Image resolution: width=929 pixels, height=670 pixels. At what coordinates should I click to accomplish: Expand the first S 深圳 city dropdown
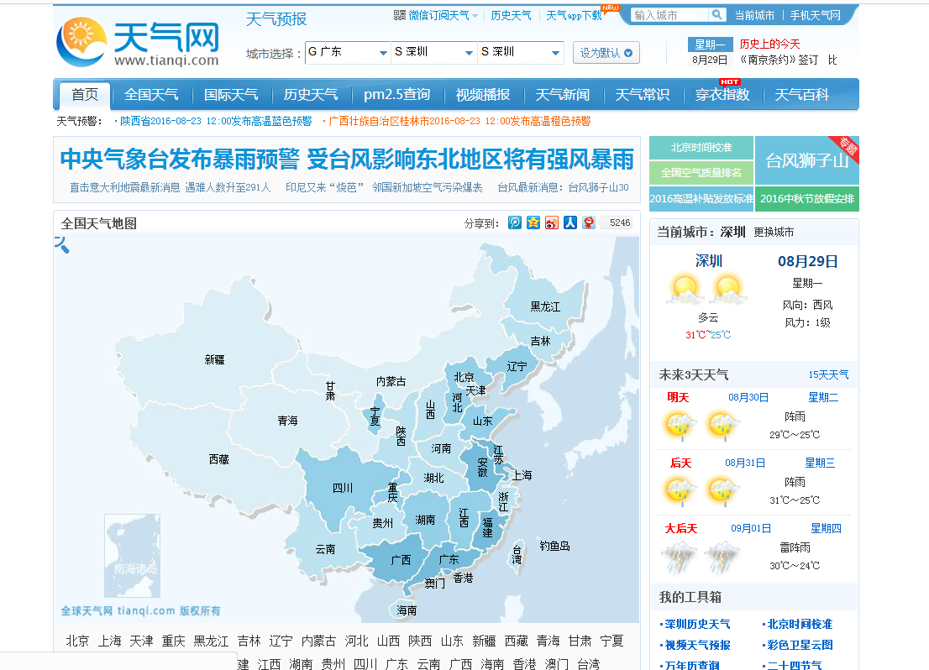[433, 52]
